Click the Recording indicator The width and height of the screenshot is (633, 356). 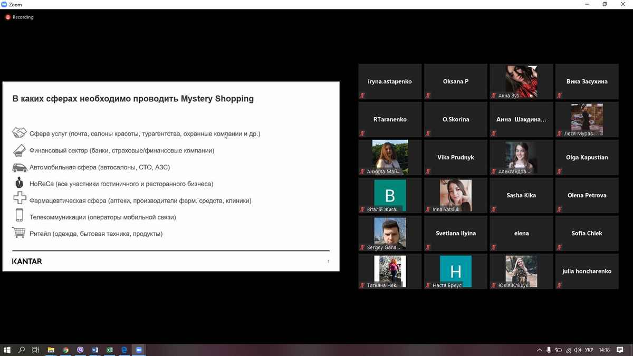tap(20, 17)
